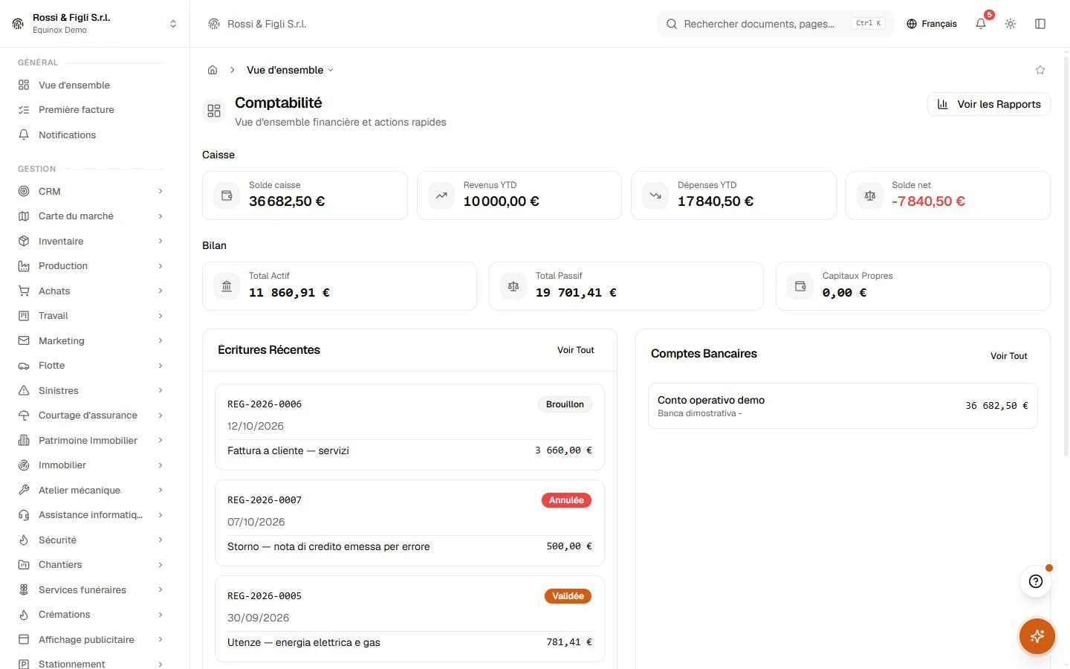Open the company switcher Rossi & Figli S.r.l.
This screenshot has width=1070, height=669.
click(x=95, y=24)
